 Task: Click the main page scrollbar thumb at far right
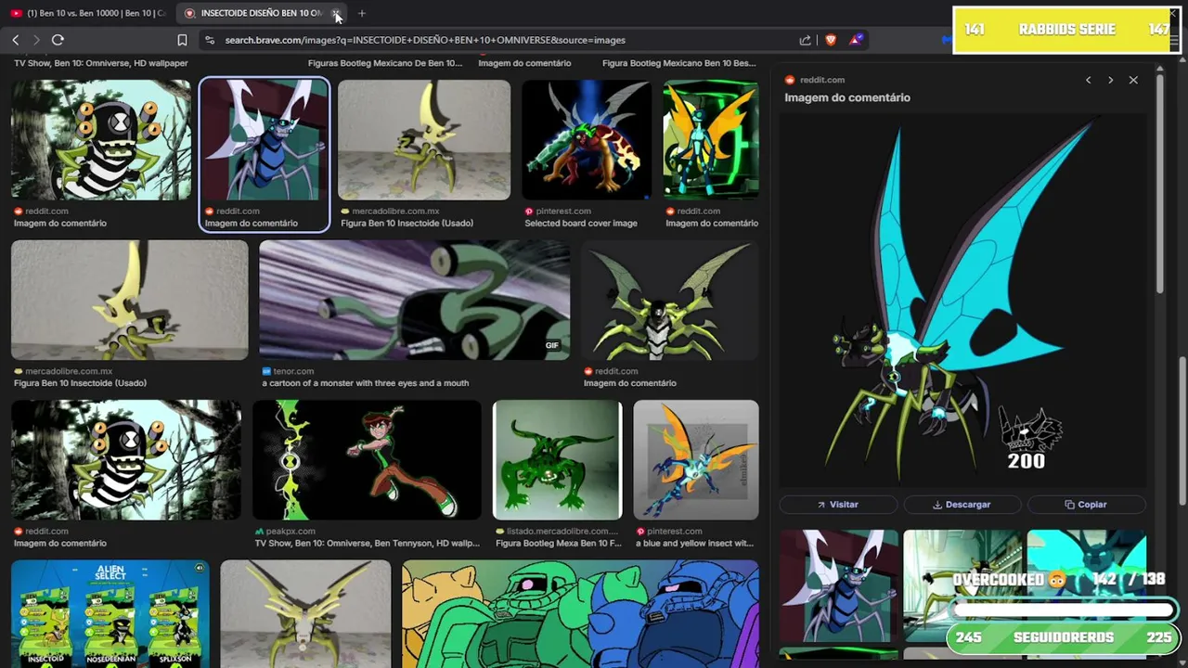click(1182, 431)
